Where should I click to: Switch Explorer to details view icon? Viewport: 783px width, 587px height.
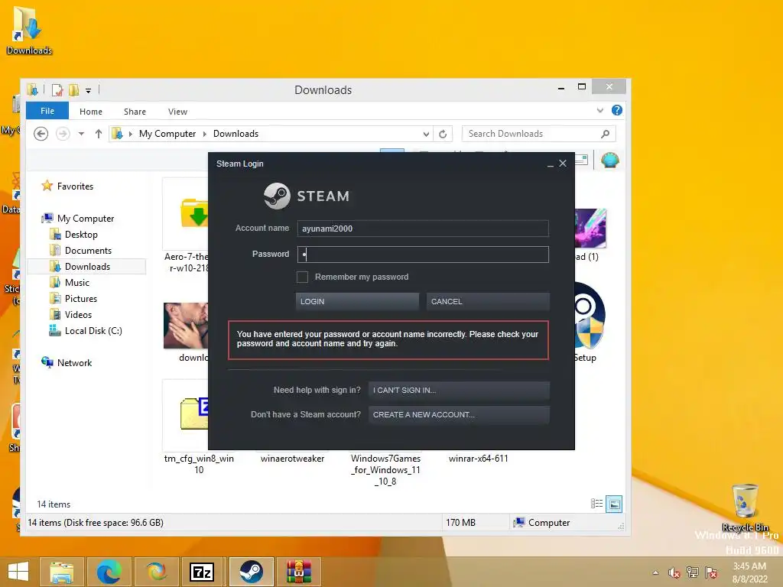596,504
